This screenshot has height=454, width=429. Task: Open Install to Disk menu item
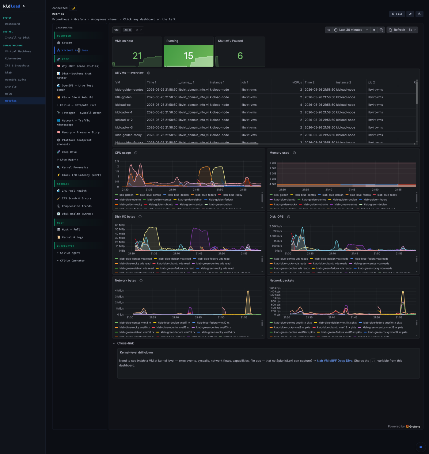[17, 38]
